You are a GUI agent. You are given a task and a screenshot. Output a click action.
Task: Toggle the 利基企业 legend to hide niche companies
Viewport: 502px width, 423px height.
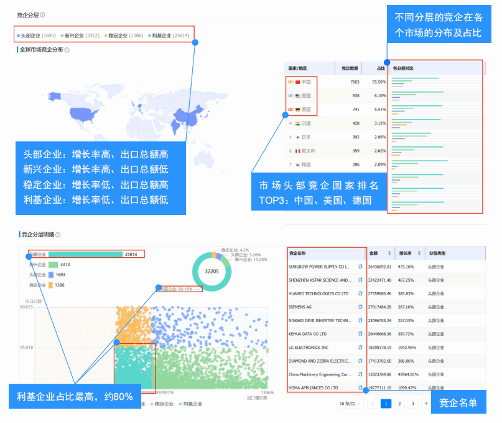click(x=192, y=403)
